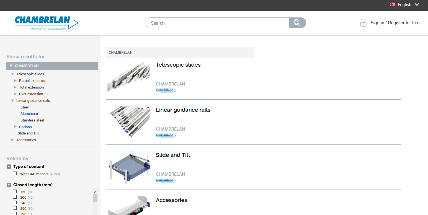
Task: Click the padlock sign-in icon
Action: coord(363,23)
